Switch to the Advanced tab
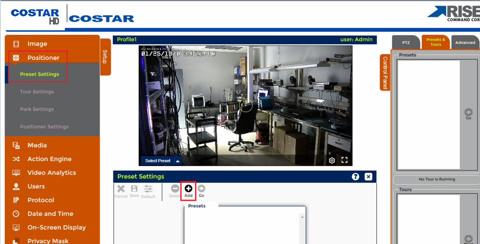Viewport: 480px width, 244px height. pyautogui.click(x=465, y=42)
